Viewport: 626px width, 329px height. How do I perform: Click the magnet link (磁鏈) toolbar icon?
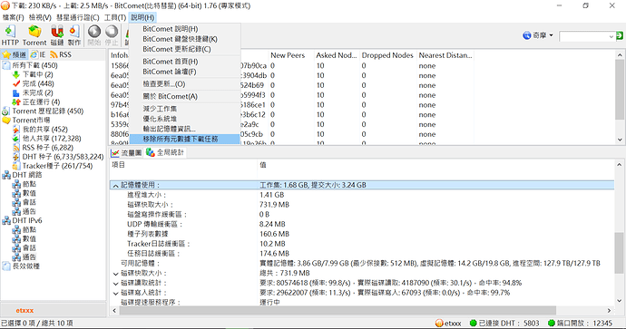[57, 35]
